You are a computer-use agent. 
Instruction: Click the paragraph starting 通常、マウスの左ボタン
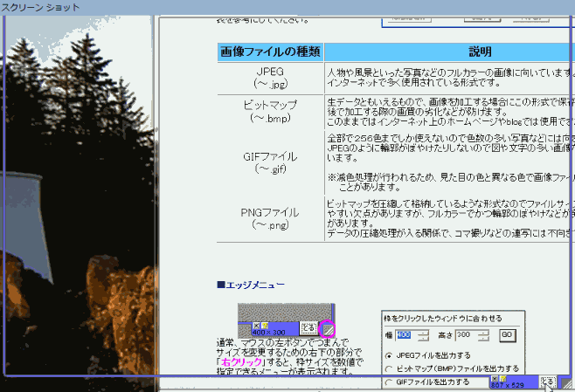(290, 357)
